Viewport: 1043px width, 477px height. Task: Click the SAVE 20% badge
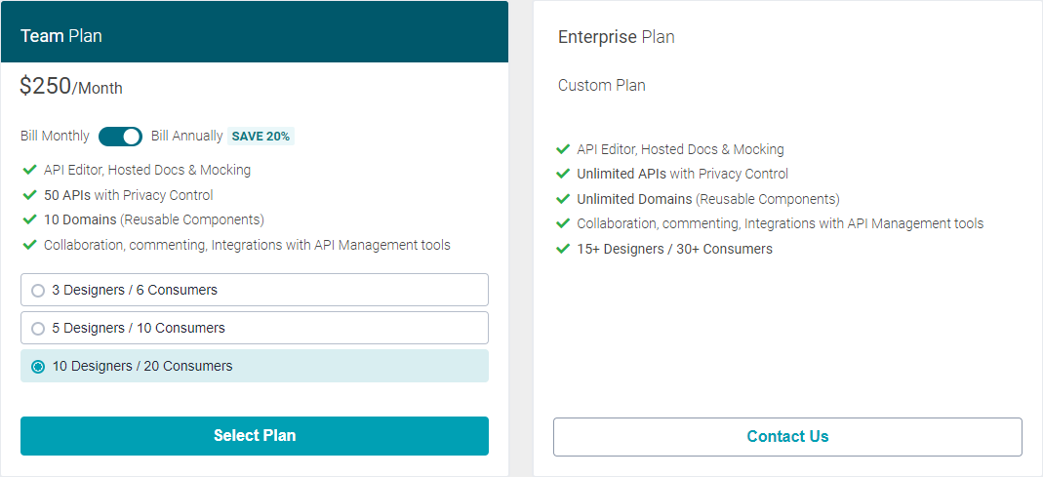click(261, 137)
